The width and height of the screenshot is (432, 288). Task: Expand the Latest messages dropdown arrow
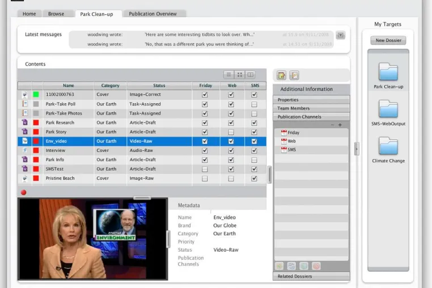(x=341, y=35)
